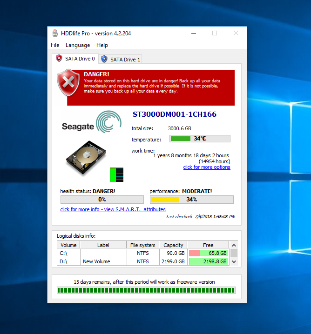This screenshot has height=334, width=311.
Task: Click the temperature bar showing 34°C
Action: tap(200, 139)
